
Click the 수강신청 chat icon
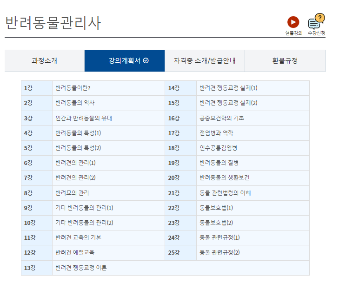pyautogui.click(x=316, y=22)
